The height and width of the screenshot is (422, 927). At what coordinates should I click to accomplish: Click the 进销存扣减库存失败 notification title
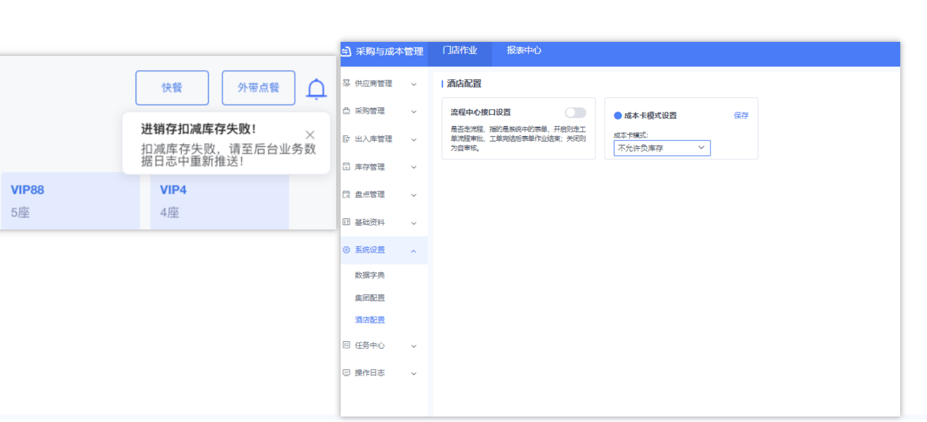(x=199, y=129)
